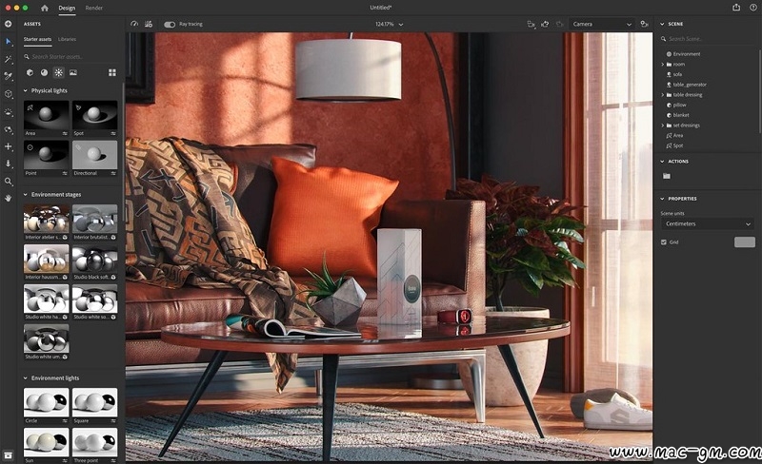Select the Magic Wand tool
Image resolution: width=762 pixels, height=464 pixels.
coord(9,59)
